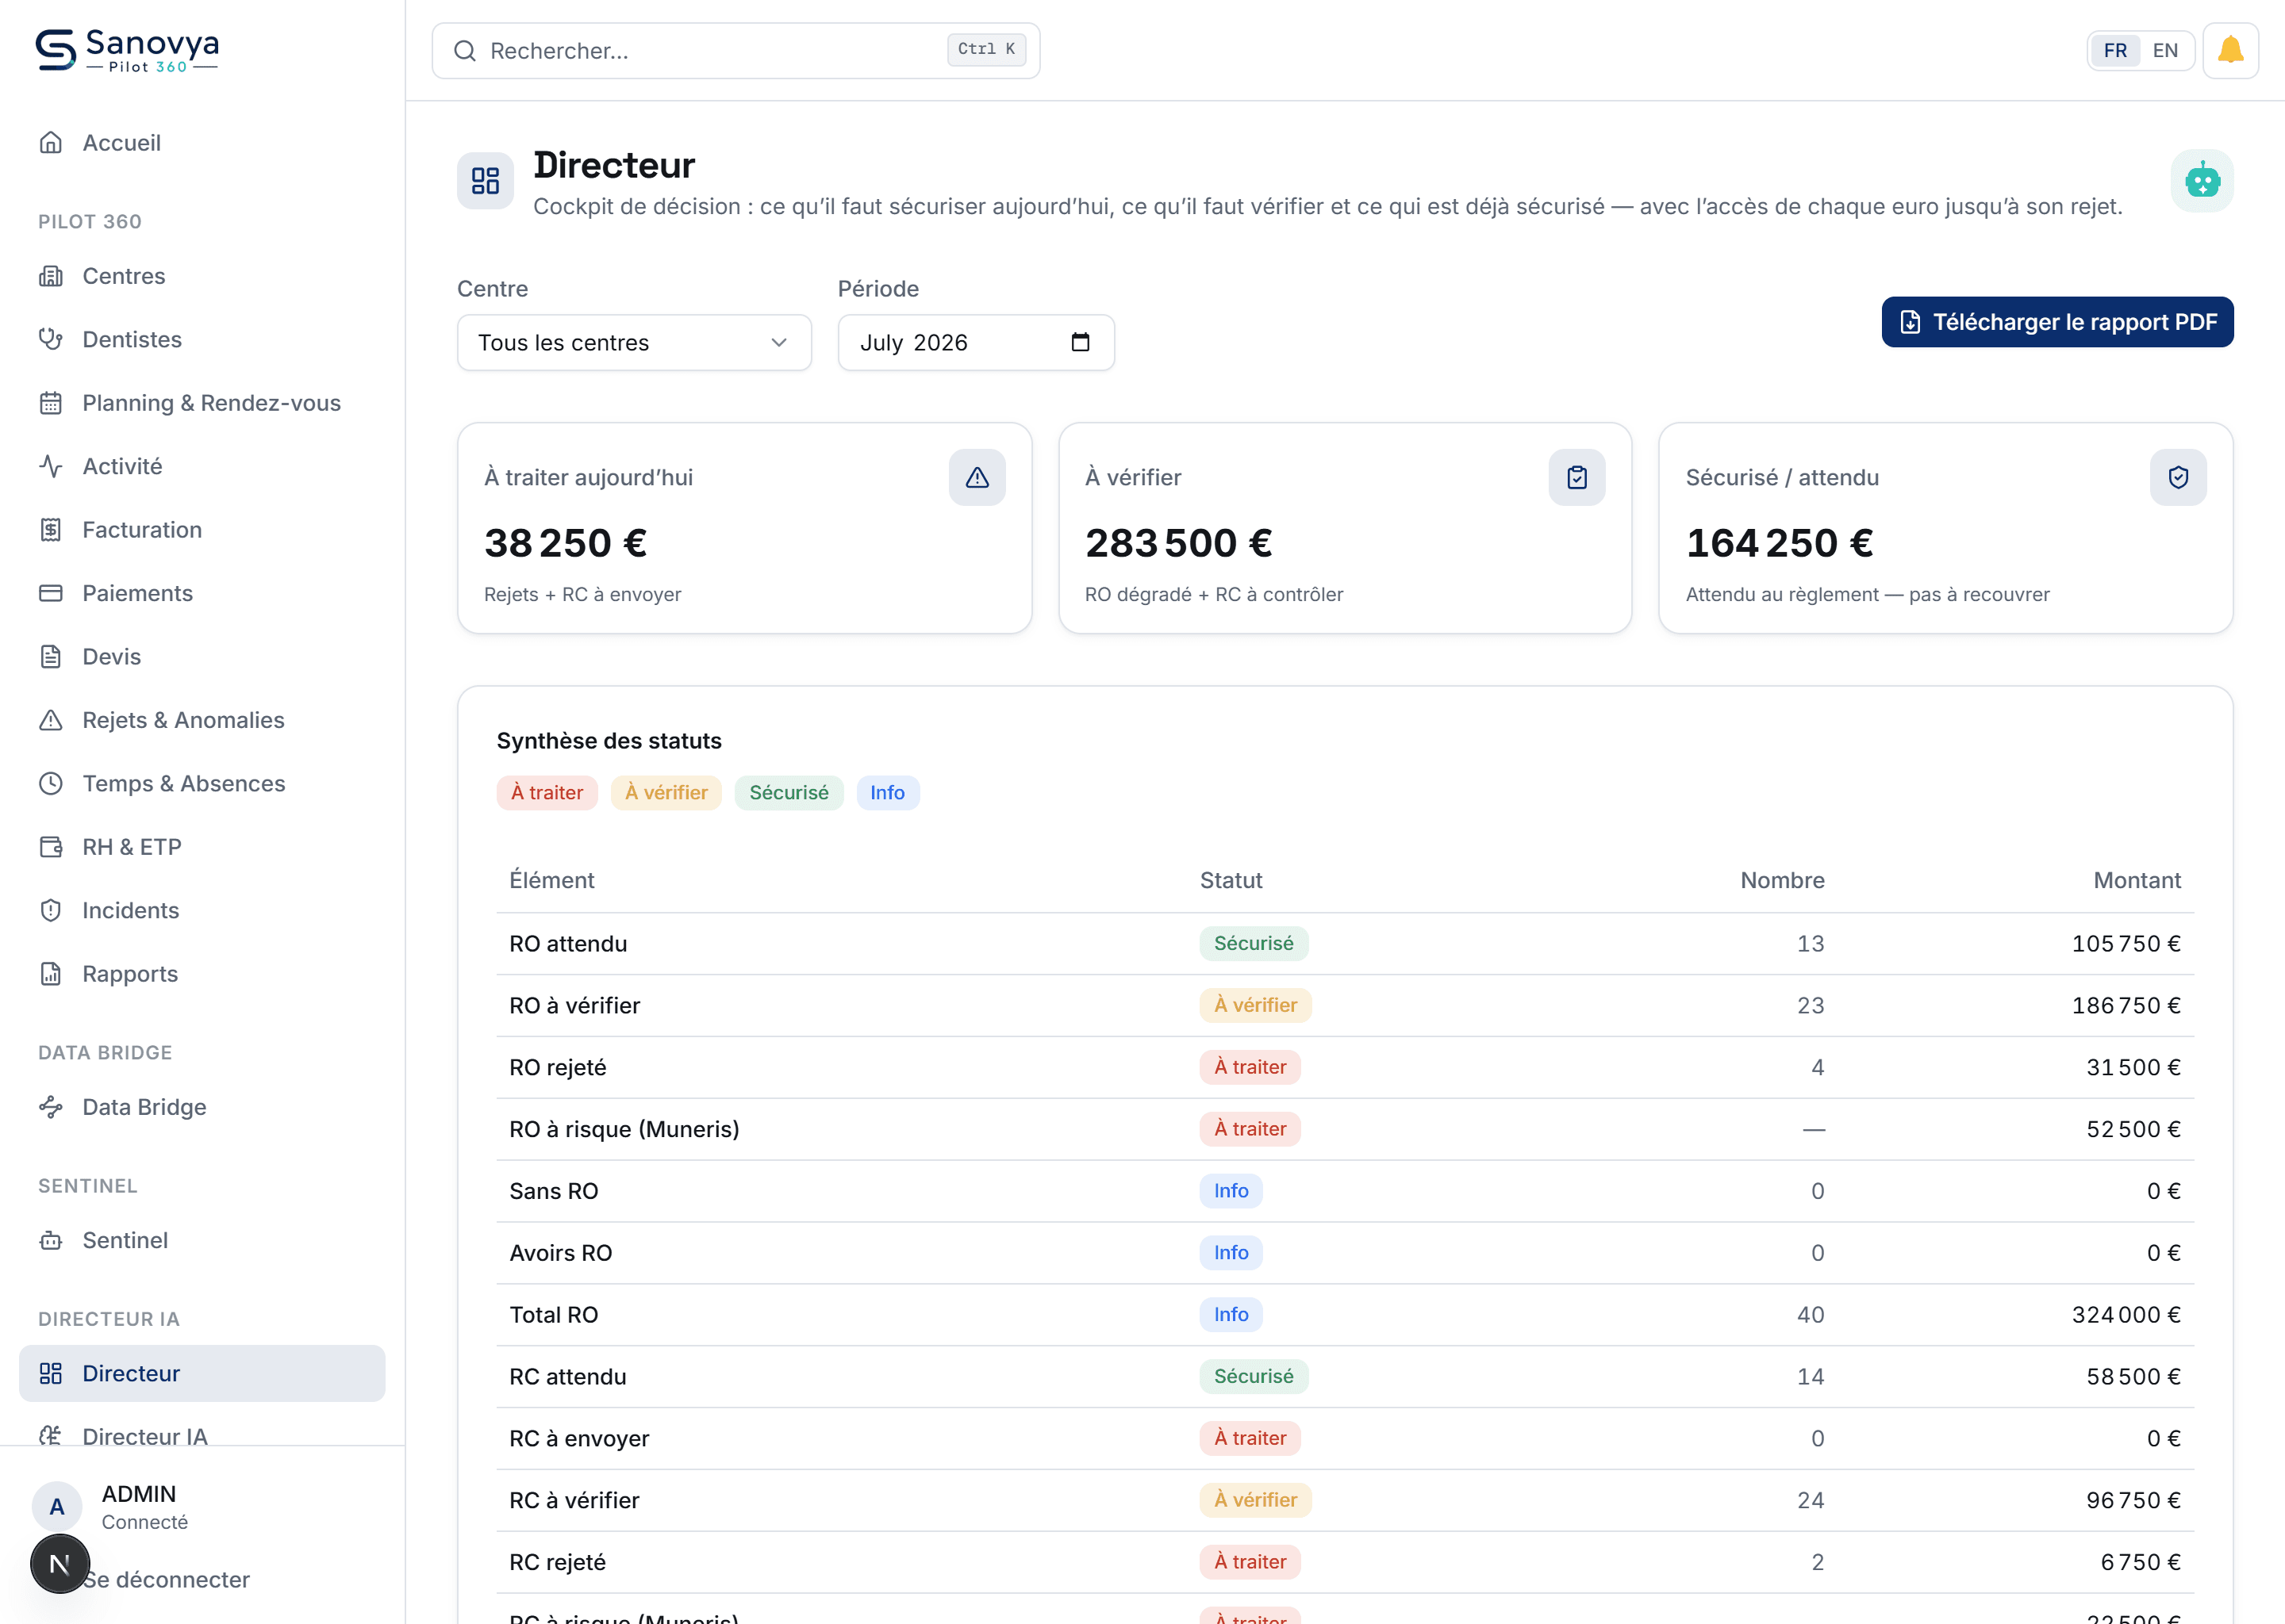
Task: Open the July 2026 period selector
Action: (975, 343)
